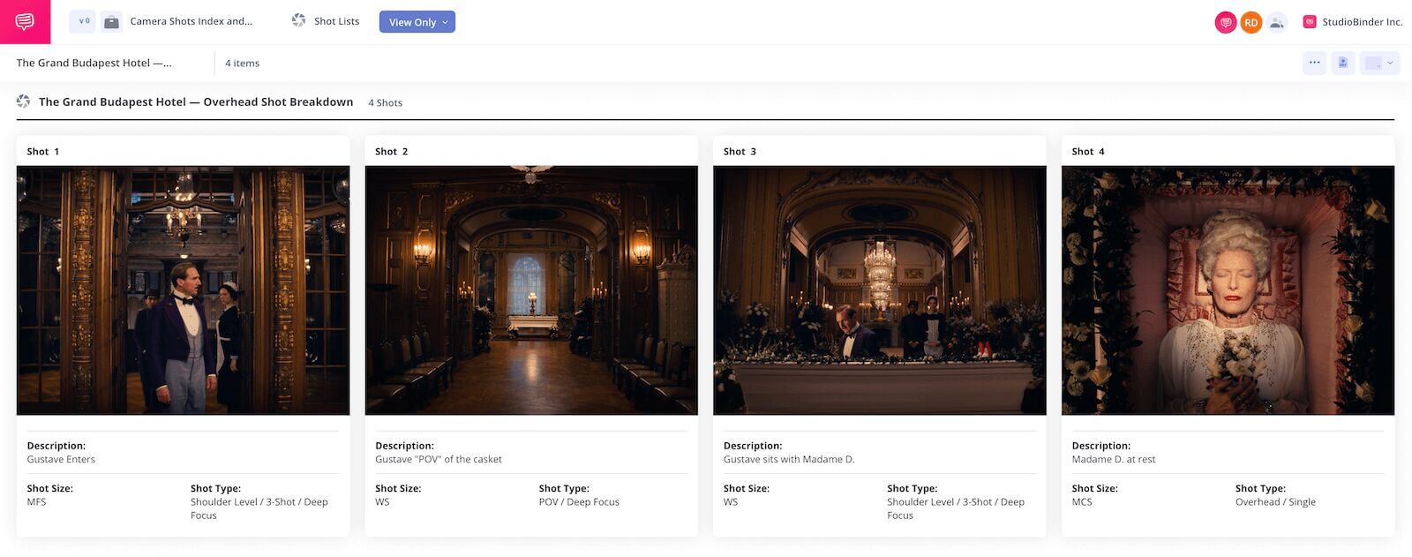
Task: Open the pink StudioBinder chat avatar
Action: click(x=1225, y=23)
